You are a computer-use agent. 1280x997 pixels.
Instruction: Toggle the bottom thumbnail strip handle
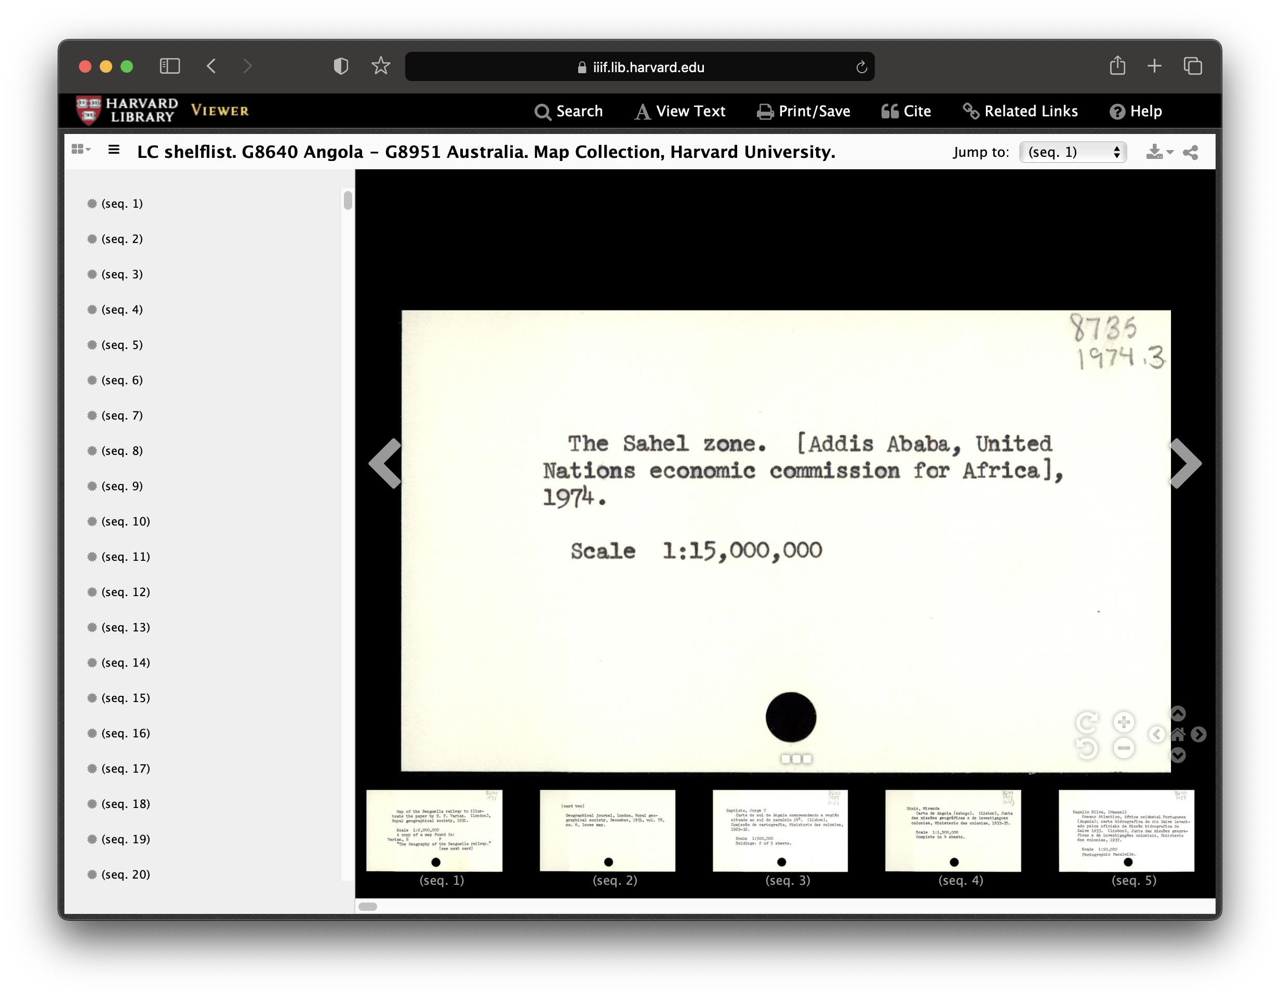pyautogui.click(x=796, y=759)
